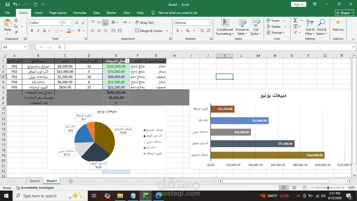Screen dimensions: 357x201
Task: Open Microsoft Edge from the taskbar
Action: coord(159,196)
